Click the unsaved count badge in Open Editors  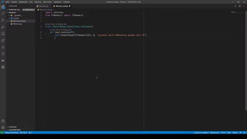(x=29, y=10)
